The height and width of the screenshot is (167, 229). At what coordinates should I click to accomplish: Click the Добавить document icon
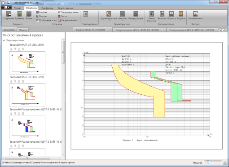tap(19, 14)
